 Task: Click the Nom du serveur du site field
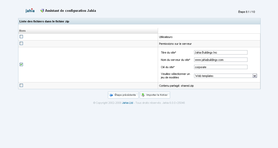pyautogui.click(x=221, y=60)
